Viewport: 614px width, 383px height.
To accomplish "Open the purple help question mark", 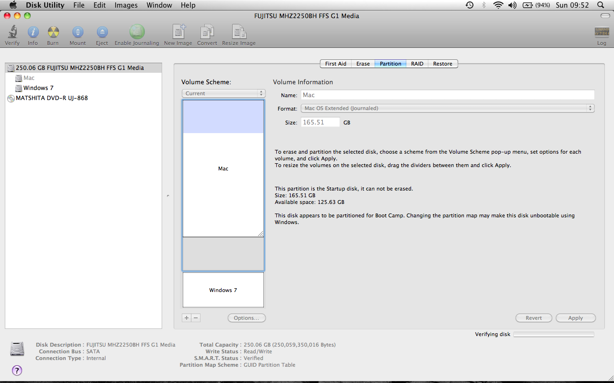I will [x=17, y=370].
